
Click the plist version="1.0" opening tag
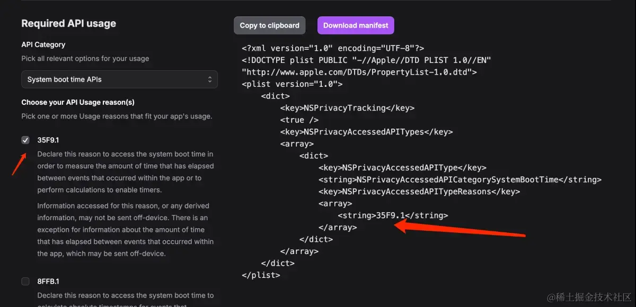point(292,84)
